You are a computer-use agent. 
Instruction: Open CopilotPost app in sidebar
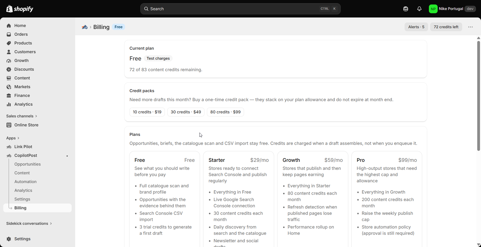pyautogui.click(x=37, y=156)
